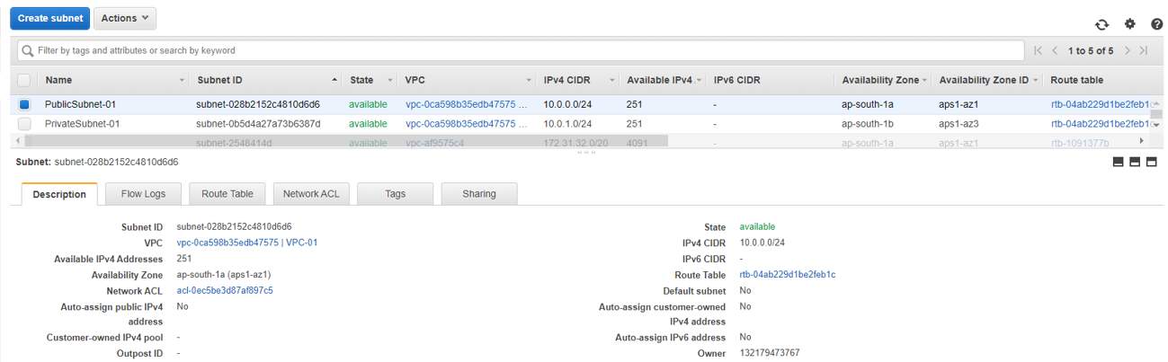
Task: Click the Create subnet button
Action: tap(49, 18)
